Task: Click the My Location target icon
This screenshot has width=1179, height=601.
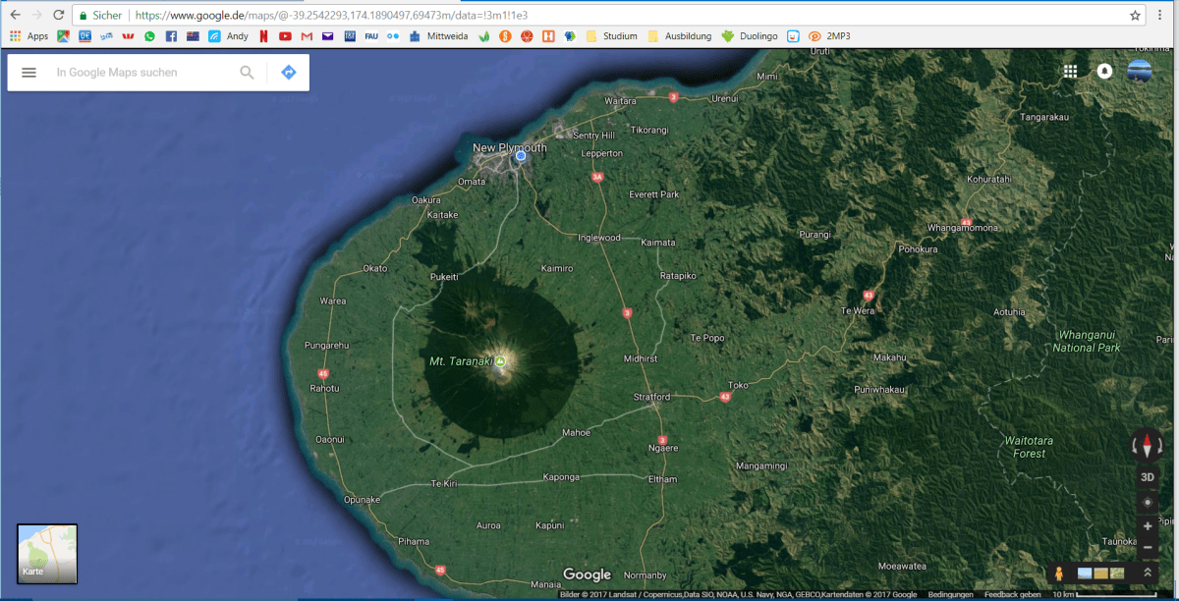Action: click(1147, 501)
